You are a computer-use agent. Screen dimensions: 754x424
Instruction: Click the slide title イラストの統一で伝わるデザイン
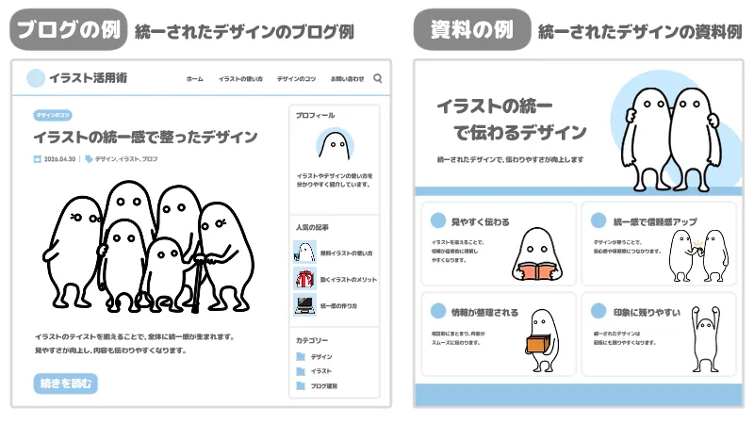pyautogui.click(x=512, y=120)
